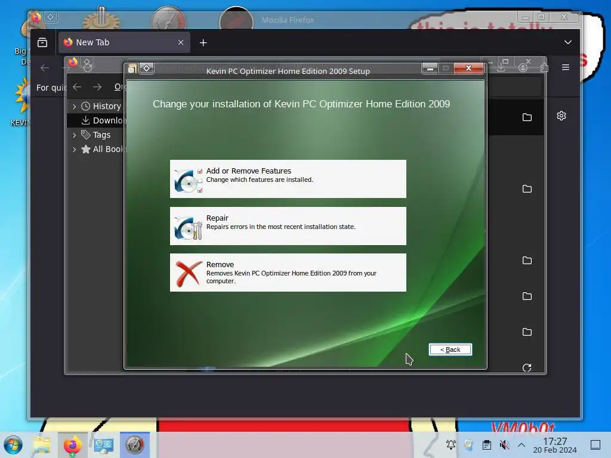Click show desktop button in tray
The width and height of the screenshot is (611, 458).
(595, 445)
